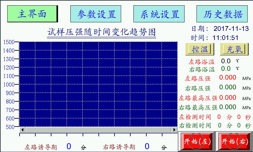Click the time value 11:01:51
The width and height of the screenshot is (253, 152).
tap(226, 38)
